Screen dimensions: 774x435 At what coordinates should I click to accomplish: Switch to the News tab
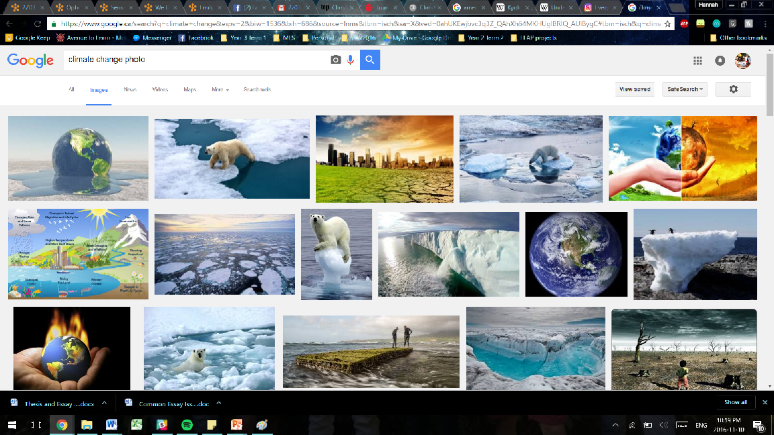pyautogui.click(x=130, y=89)
